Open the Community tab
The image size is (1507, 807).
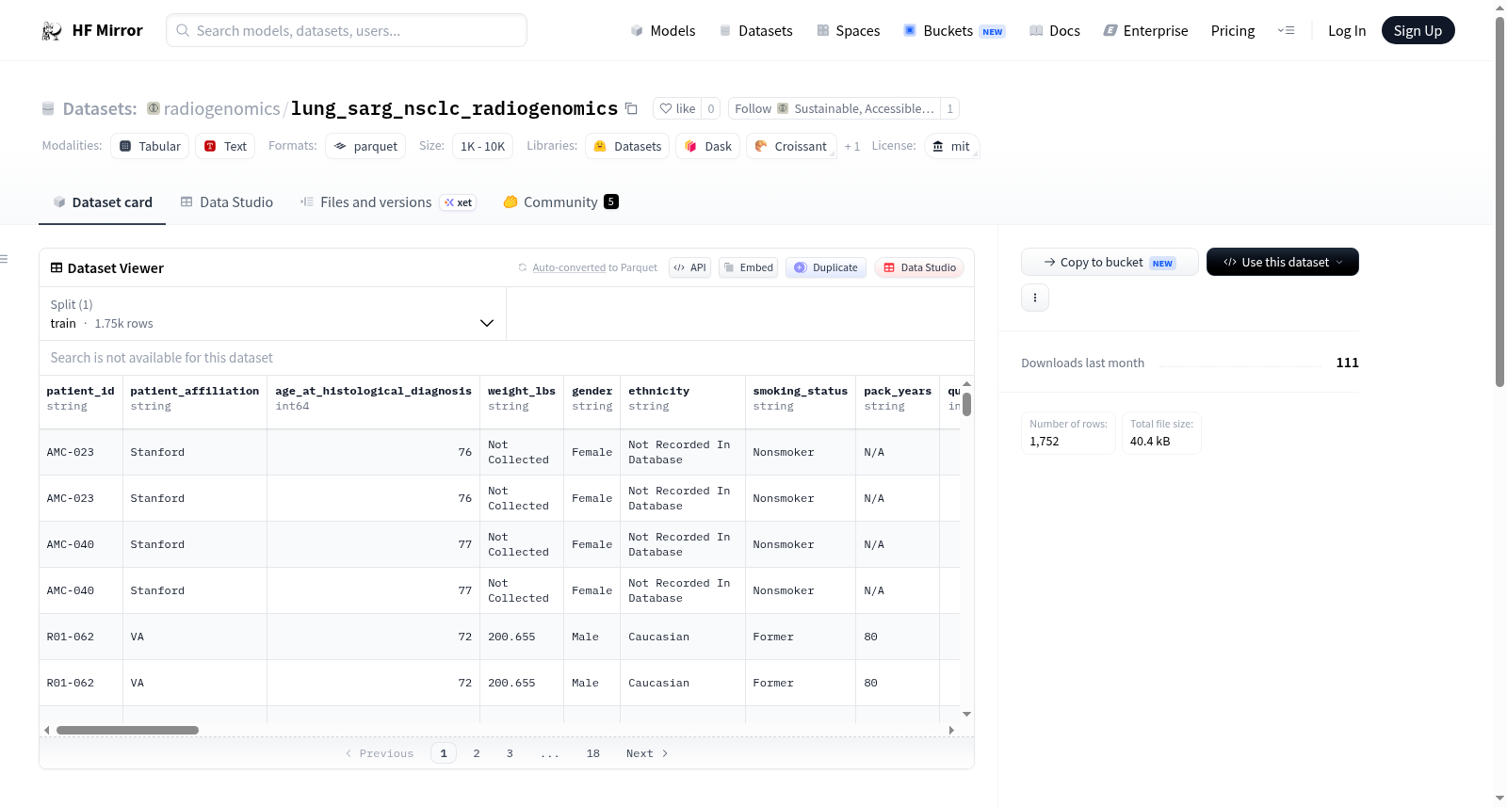click(560, 202)
